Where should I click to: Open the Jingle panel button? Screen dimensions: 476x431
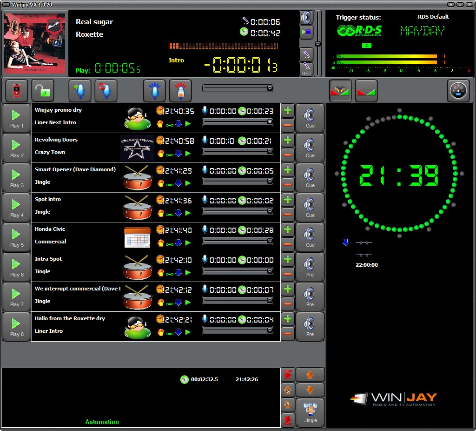(x=310, y=412)
